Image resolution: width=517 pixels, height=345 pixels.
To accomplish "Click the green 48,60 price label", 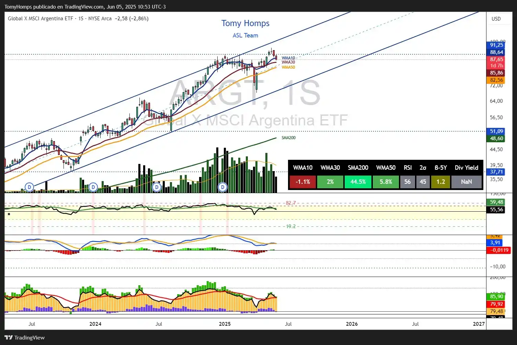I will click(x=496, y=138).
